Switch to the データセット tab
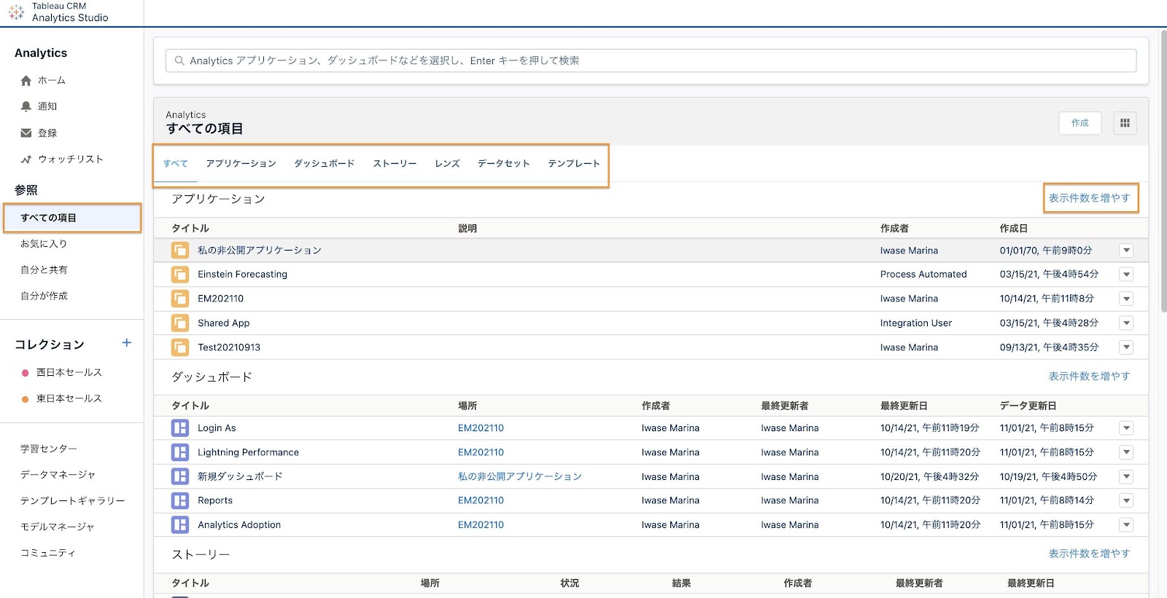The image size is (1167, 598). click(x=503, y=164)
